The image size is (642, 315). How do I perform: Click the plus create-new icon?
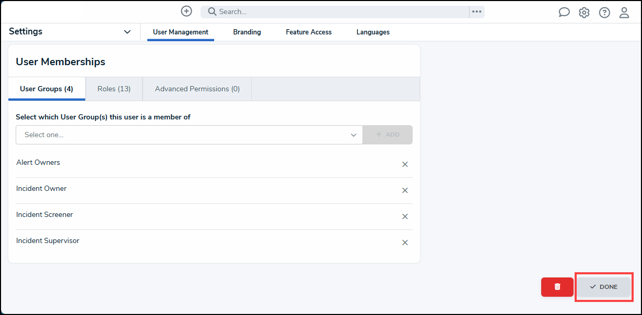click(x=186, y=11)
